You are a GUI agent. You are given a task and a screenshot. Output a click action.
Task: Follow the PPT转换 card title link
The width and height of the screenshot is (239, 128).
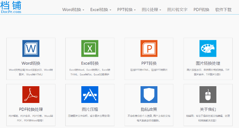149,63
